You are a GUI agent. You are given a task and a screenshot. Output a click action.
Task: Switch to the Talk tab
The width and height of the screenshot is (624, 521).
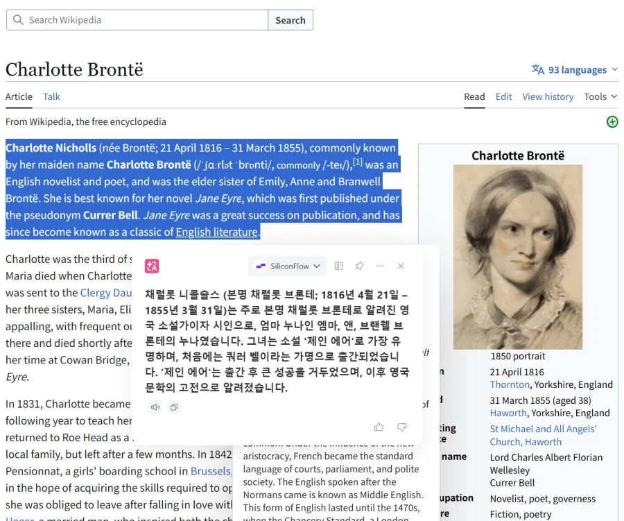click(51, 96)
